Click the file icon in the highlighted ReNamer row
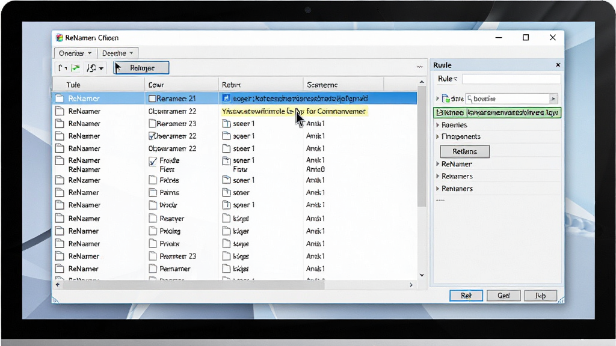 60,98
